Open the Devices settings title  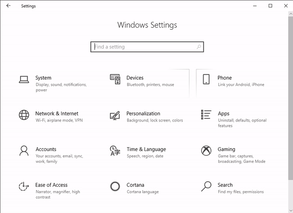pyautogui.click(x=135, y=77)
